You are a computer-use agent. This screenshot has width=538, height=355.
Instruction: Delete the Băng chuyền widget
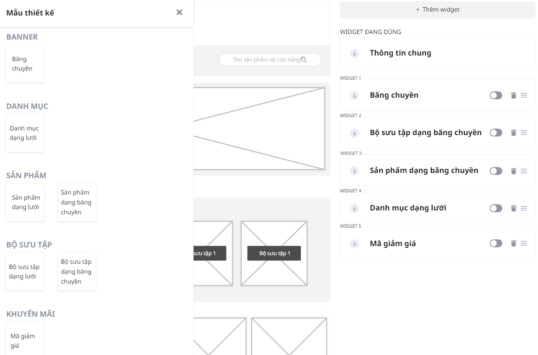(x=513, y=96)
